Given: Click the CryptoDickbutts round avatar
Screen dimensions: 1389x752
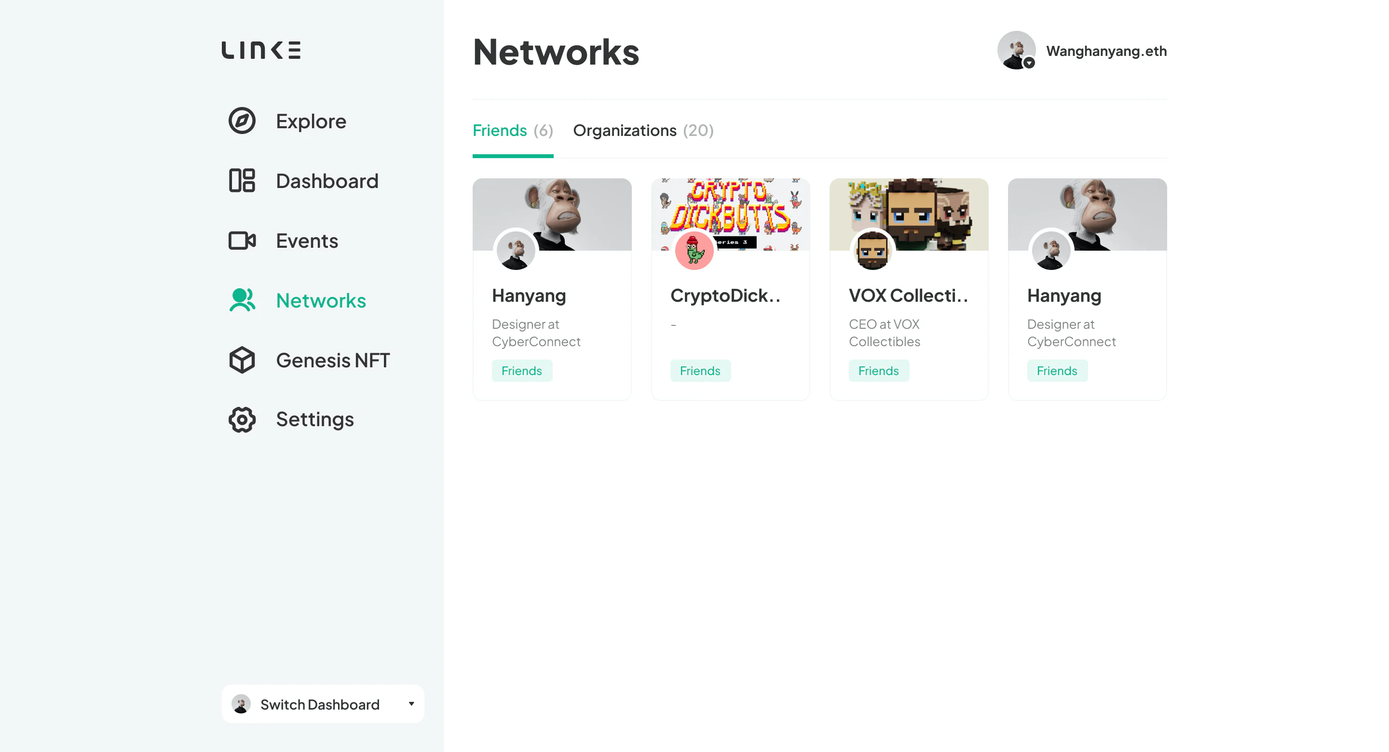Looking at the screenshot, I should point(694,251).
